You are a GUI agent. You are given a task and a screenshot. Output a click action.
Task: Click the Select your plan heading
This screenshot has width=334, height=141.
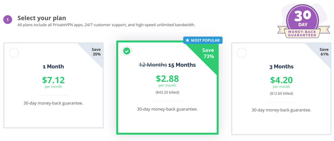42,18
